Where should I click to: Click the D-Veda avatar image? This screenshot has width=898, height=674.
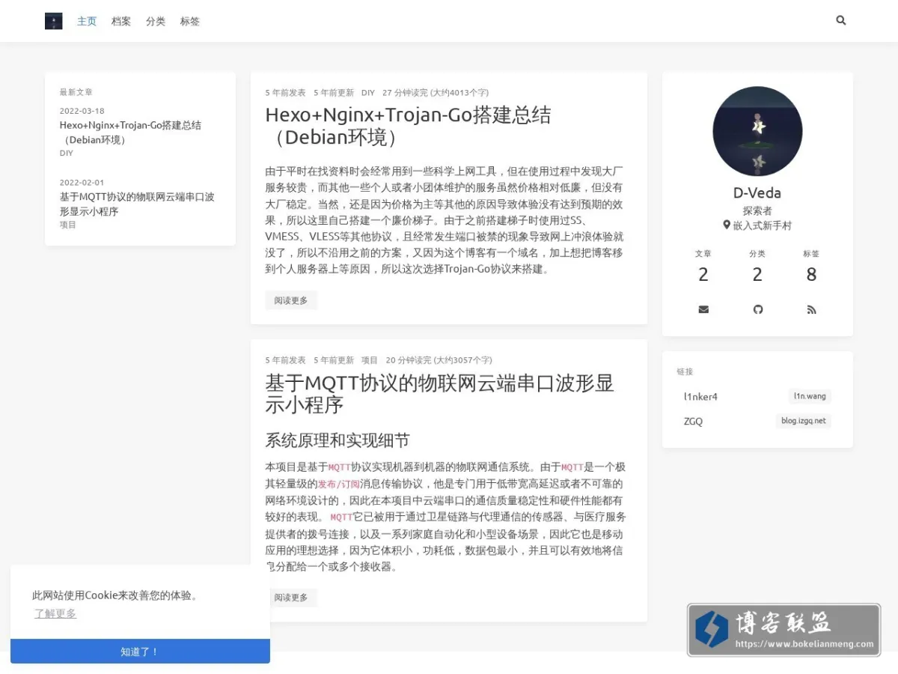tap(757, 131)
